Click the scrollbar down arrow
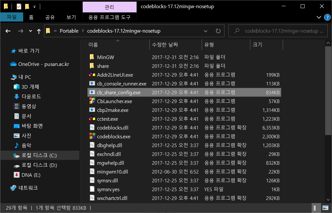 pyautogui.click(x=328, y=200)
